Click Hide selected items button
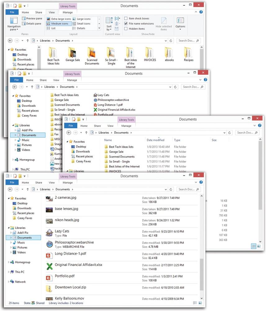This screenshot has width=266, height=311. click(164, 24)
